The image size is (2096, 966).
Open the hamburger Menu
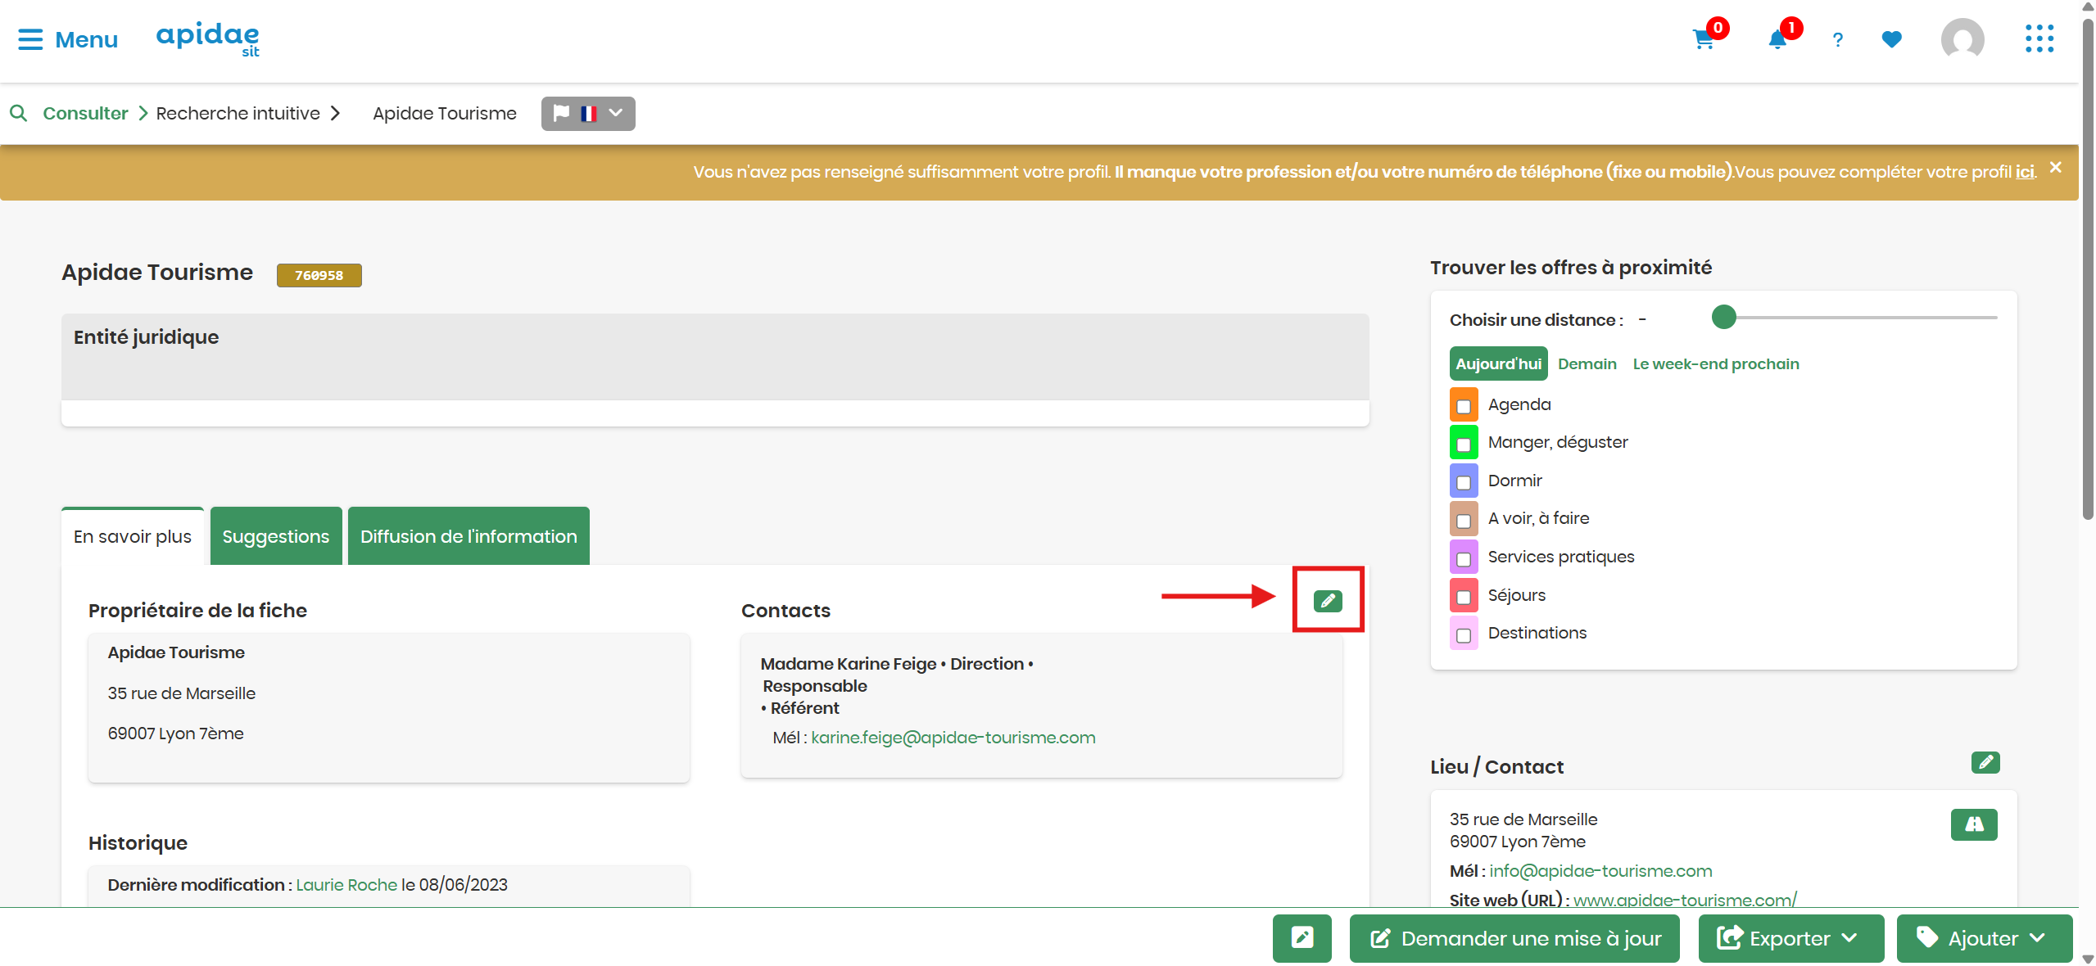coord(68,39)
